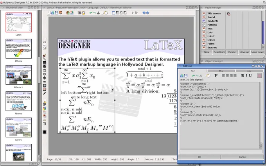Select the Pen tool in left toolbox
Screen dimensions: 266x166
pyautogui.click(x=45, y=93)
